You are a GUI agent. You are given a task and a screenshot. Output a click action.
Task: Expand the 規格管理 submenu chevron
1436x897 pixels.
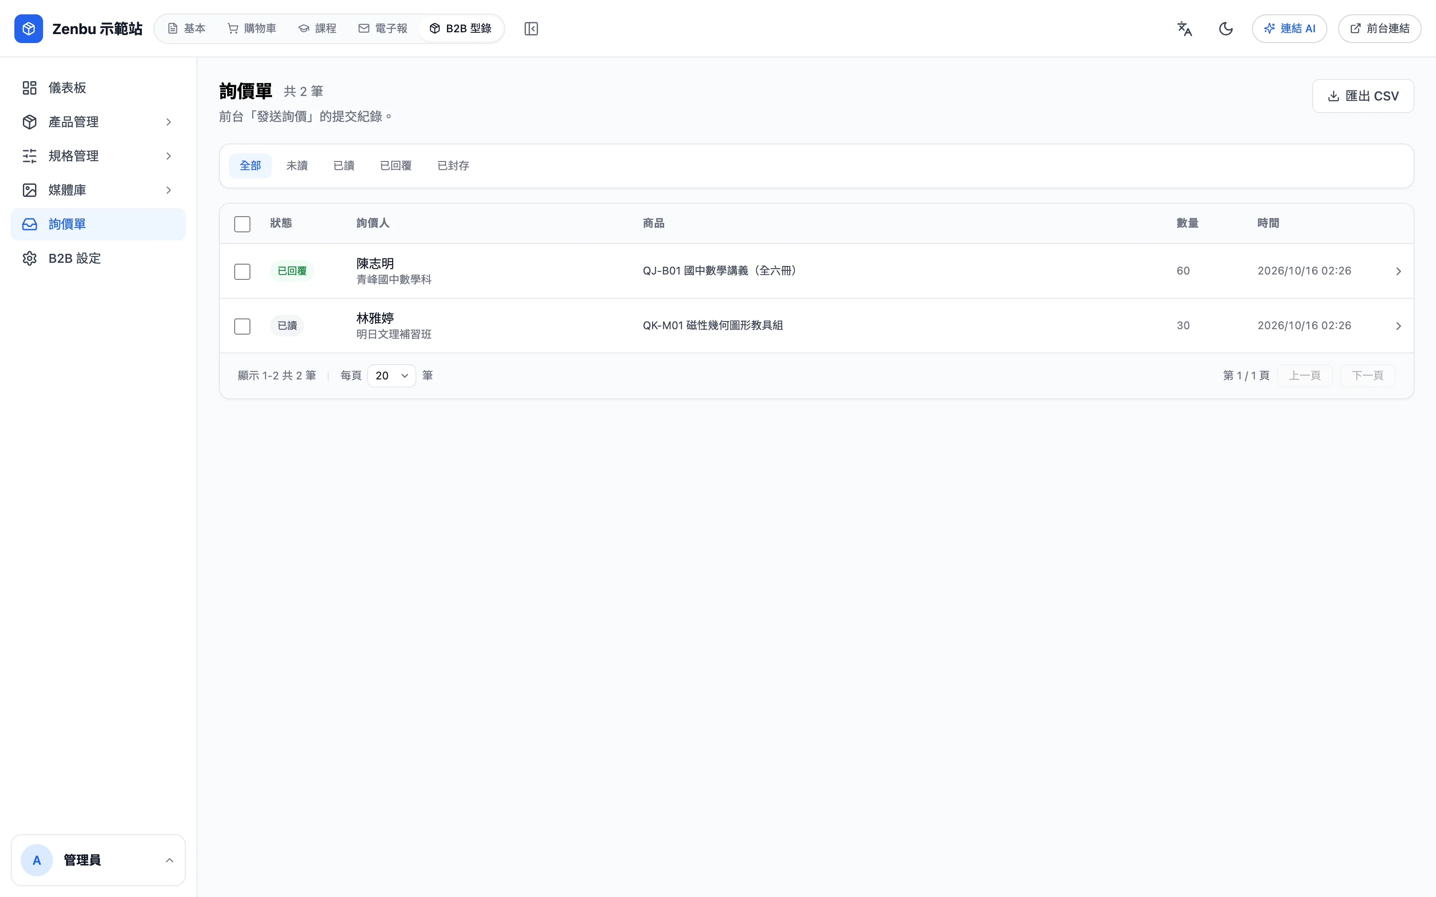pyautogui.click(x=169, y=156)
